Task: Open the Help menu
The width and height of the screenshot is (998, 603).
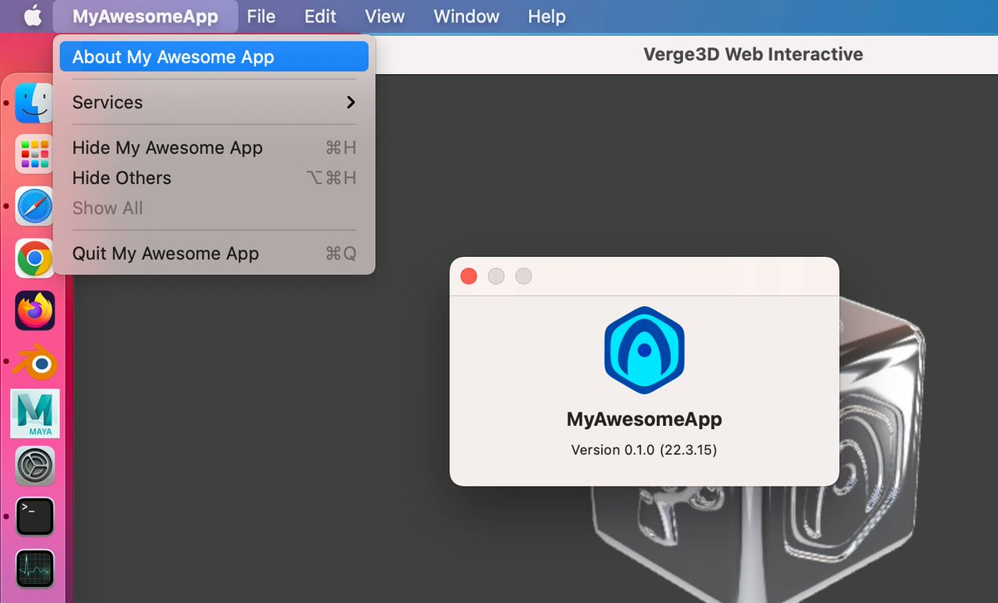Action: click(x=546, y=16)
